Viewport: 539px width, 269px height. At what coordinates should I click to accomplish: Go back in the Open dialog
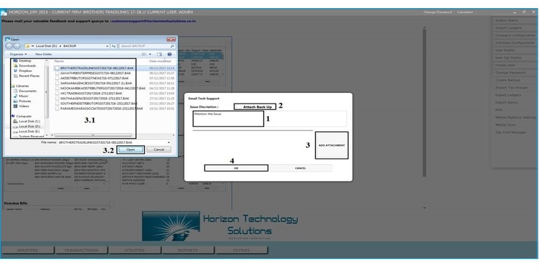9,46
